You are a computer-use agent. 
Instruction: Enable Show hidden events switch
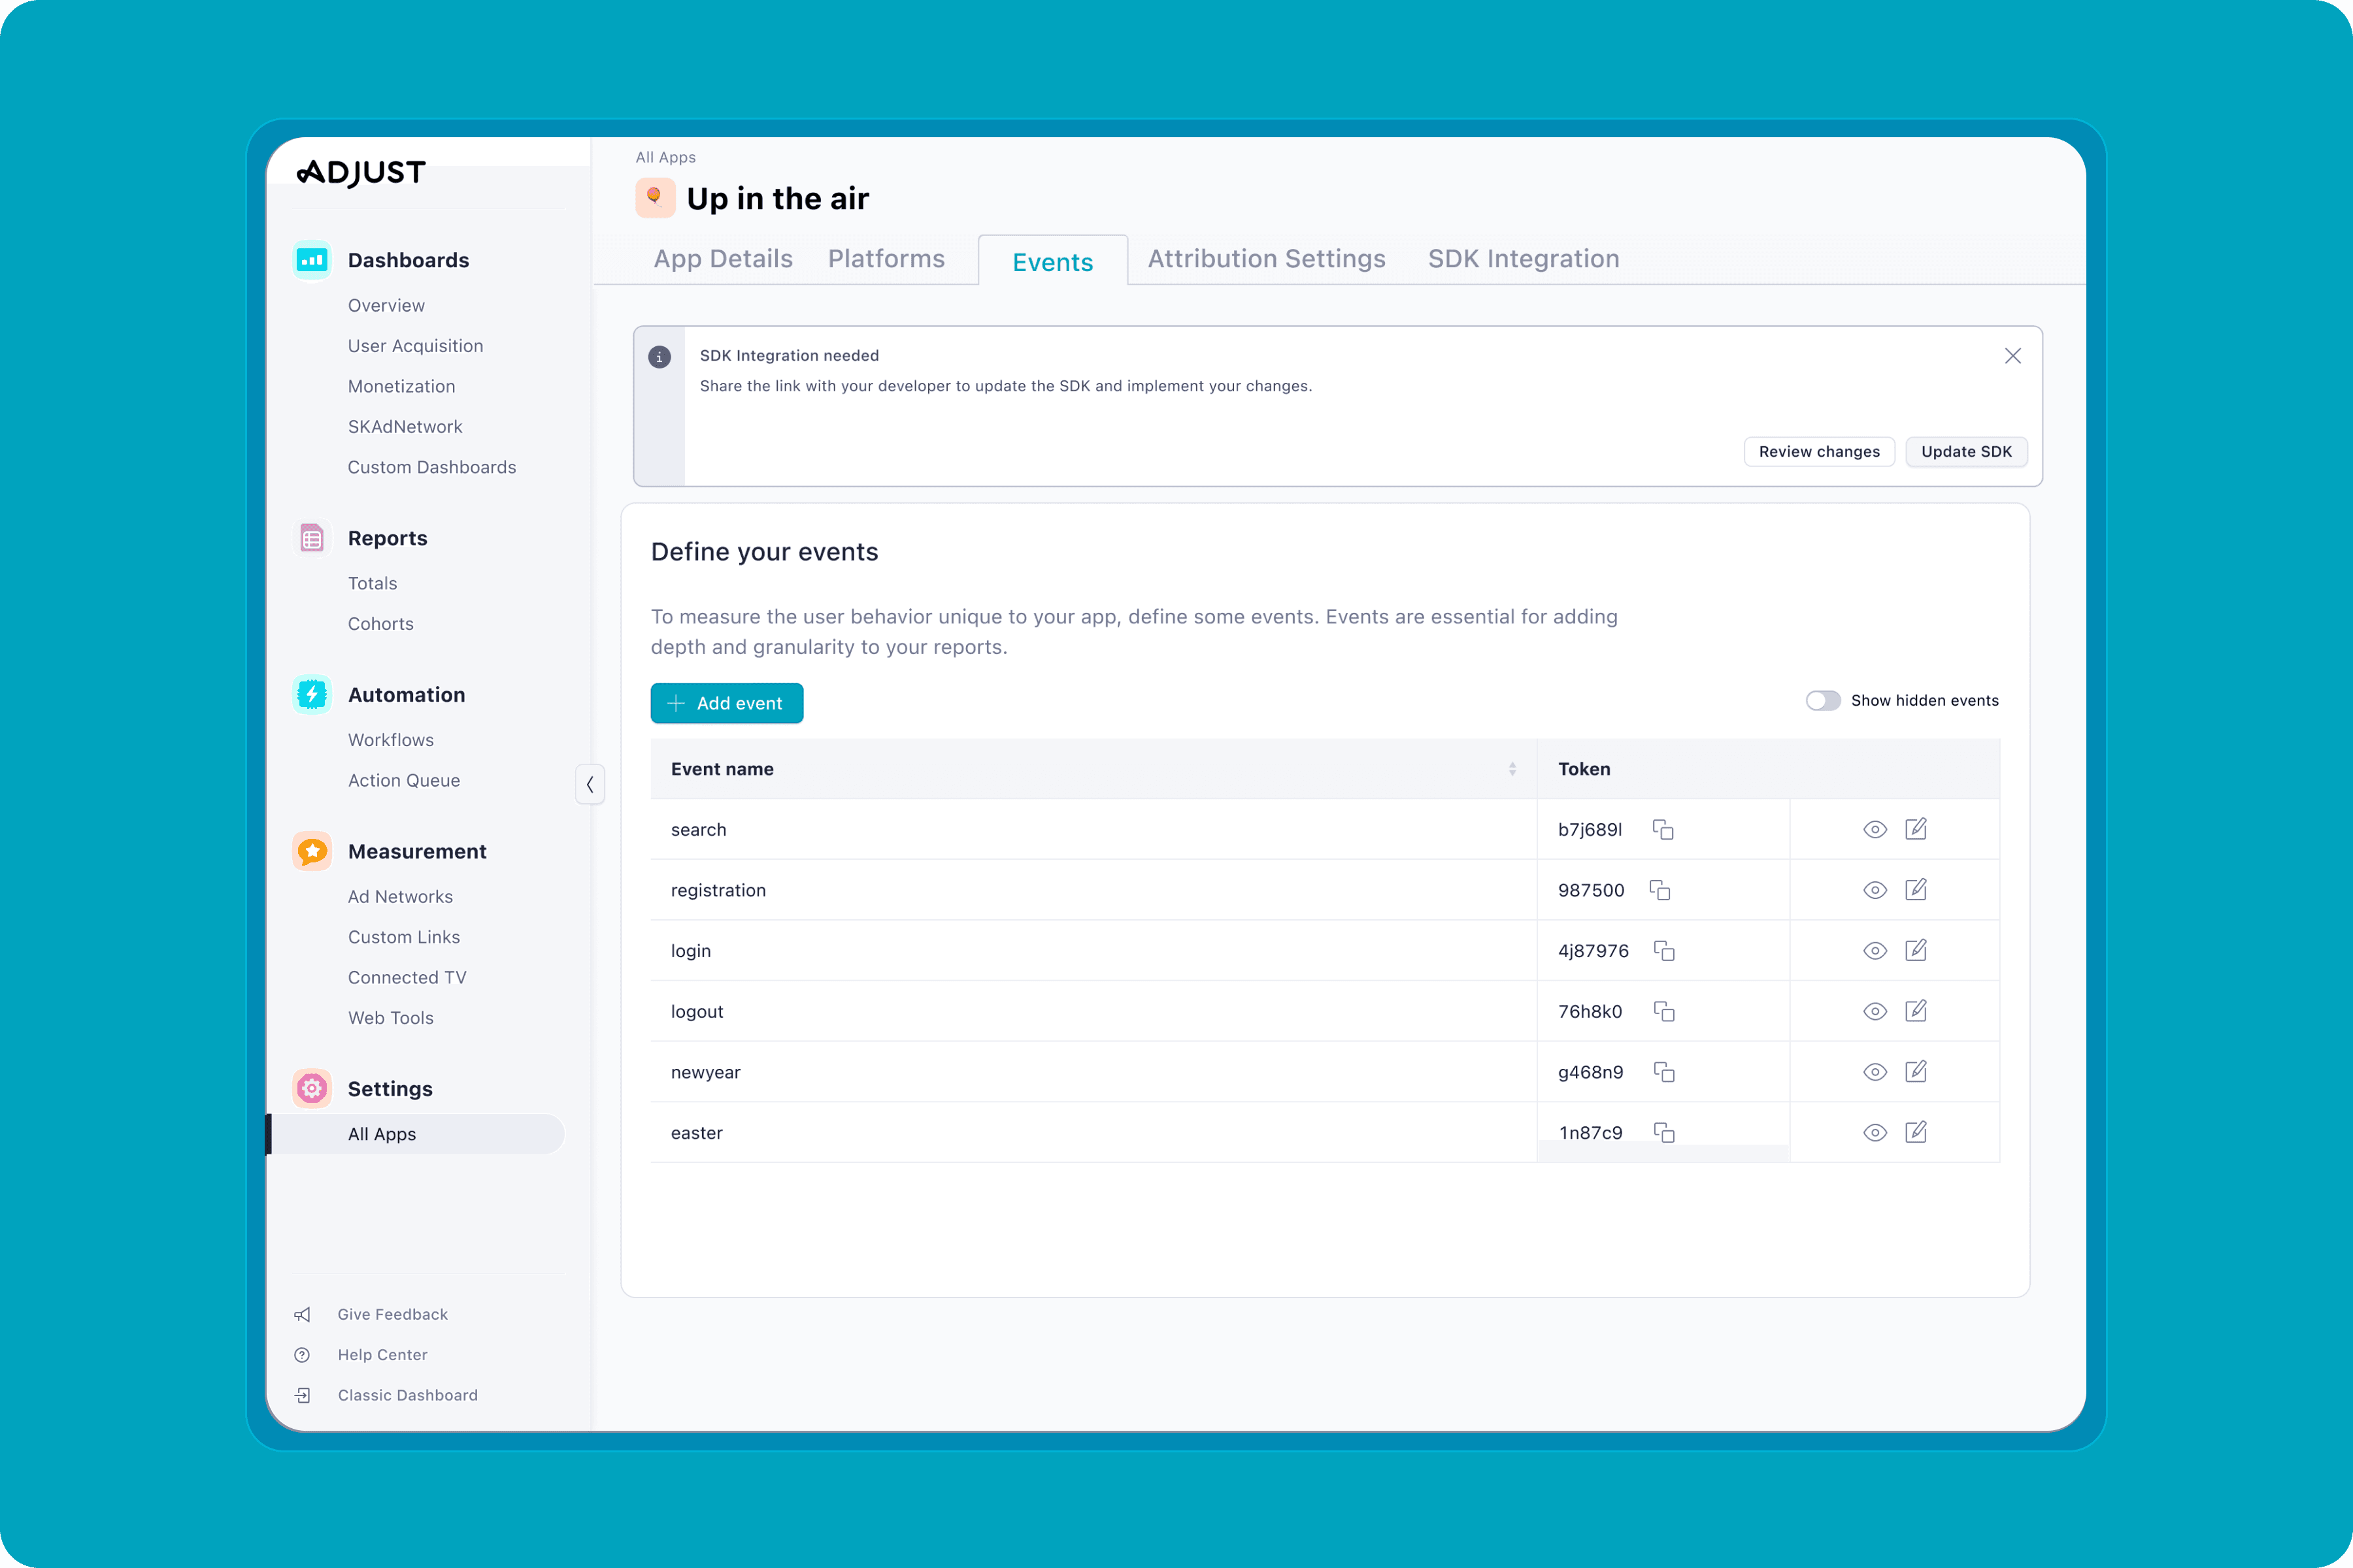1822,701
